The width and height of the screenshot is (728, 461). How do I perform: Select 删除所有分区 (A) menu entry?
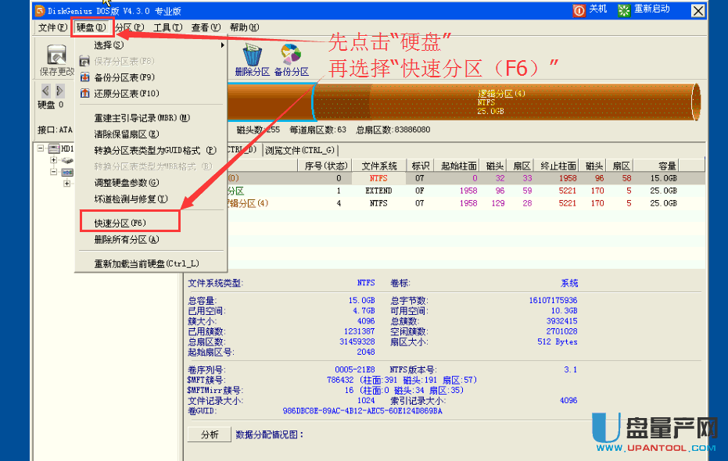coord(126,240)
